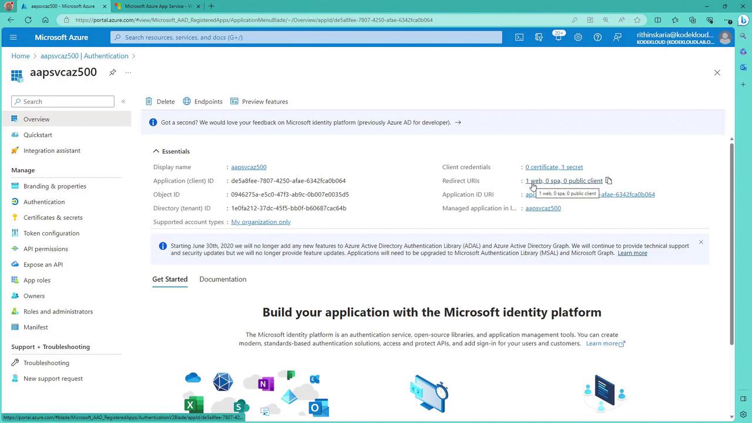Open Endpoints from the toolbar
This screenshot has height=423, width=752.
coord(203,102)
